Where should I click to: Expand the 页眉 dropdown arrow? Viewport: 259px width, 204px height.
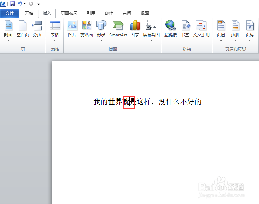click(x=221, y=41)
